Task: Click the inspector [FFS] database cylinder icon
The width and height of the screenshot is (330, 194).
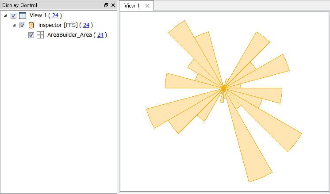Action: pyautogui.click(x=31, y=25)
